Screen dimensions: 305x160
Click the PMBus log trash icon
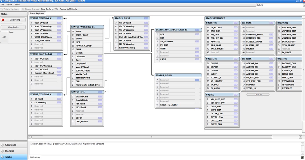[302, 157]
